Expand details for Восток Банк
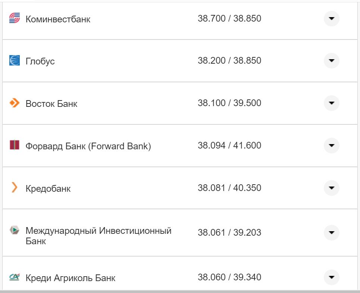360x293 pixels. click(x=331, y=103)
